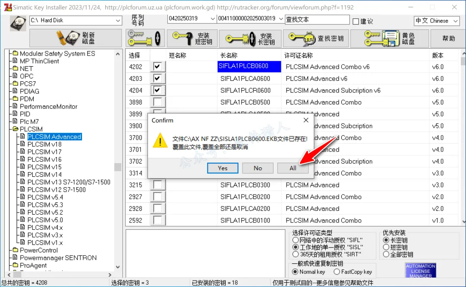Click the install long key button
466x287 pixels.
click(x=250, y=38)
